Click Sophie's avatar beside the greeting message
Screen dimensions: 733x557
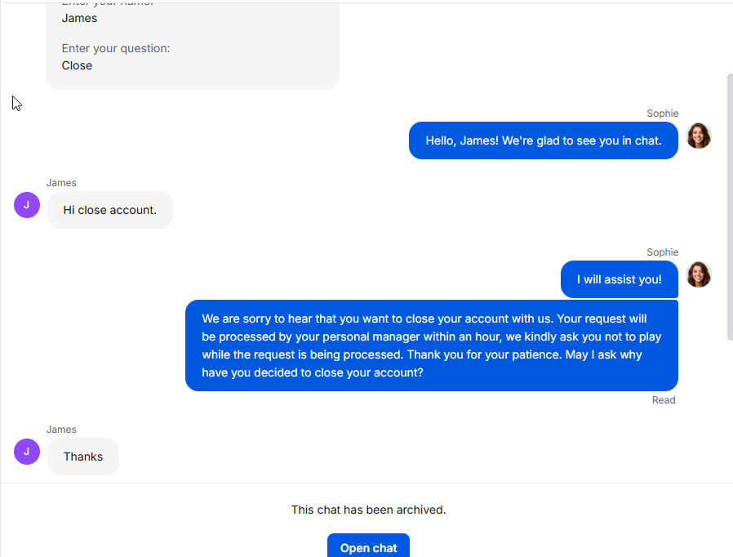(698, 136)
